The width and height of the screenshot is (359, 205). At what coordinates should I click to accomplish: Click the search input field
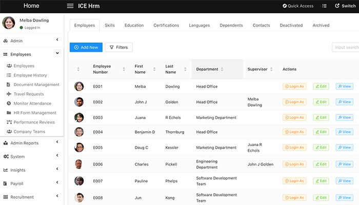(x=345, y=47)
